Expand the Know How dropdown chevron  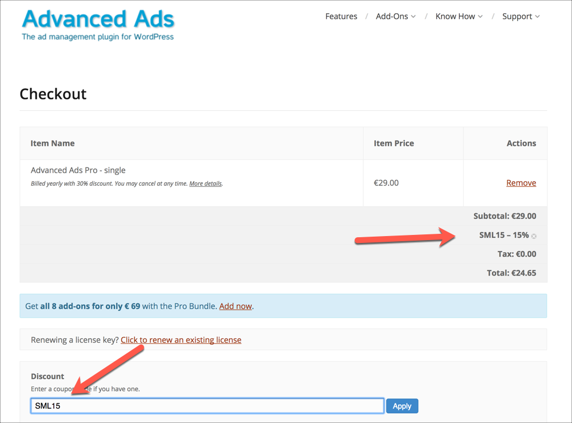[480, 17]
